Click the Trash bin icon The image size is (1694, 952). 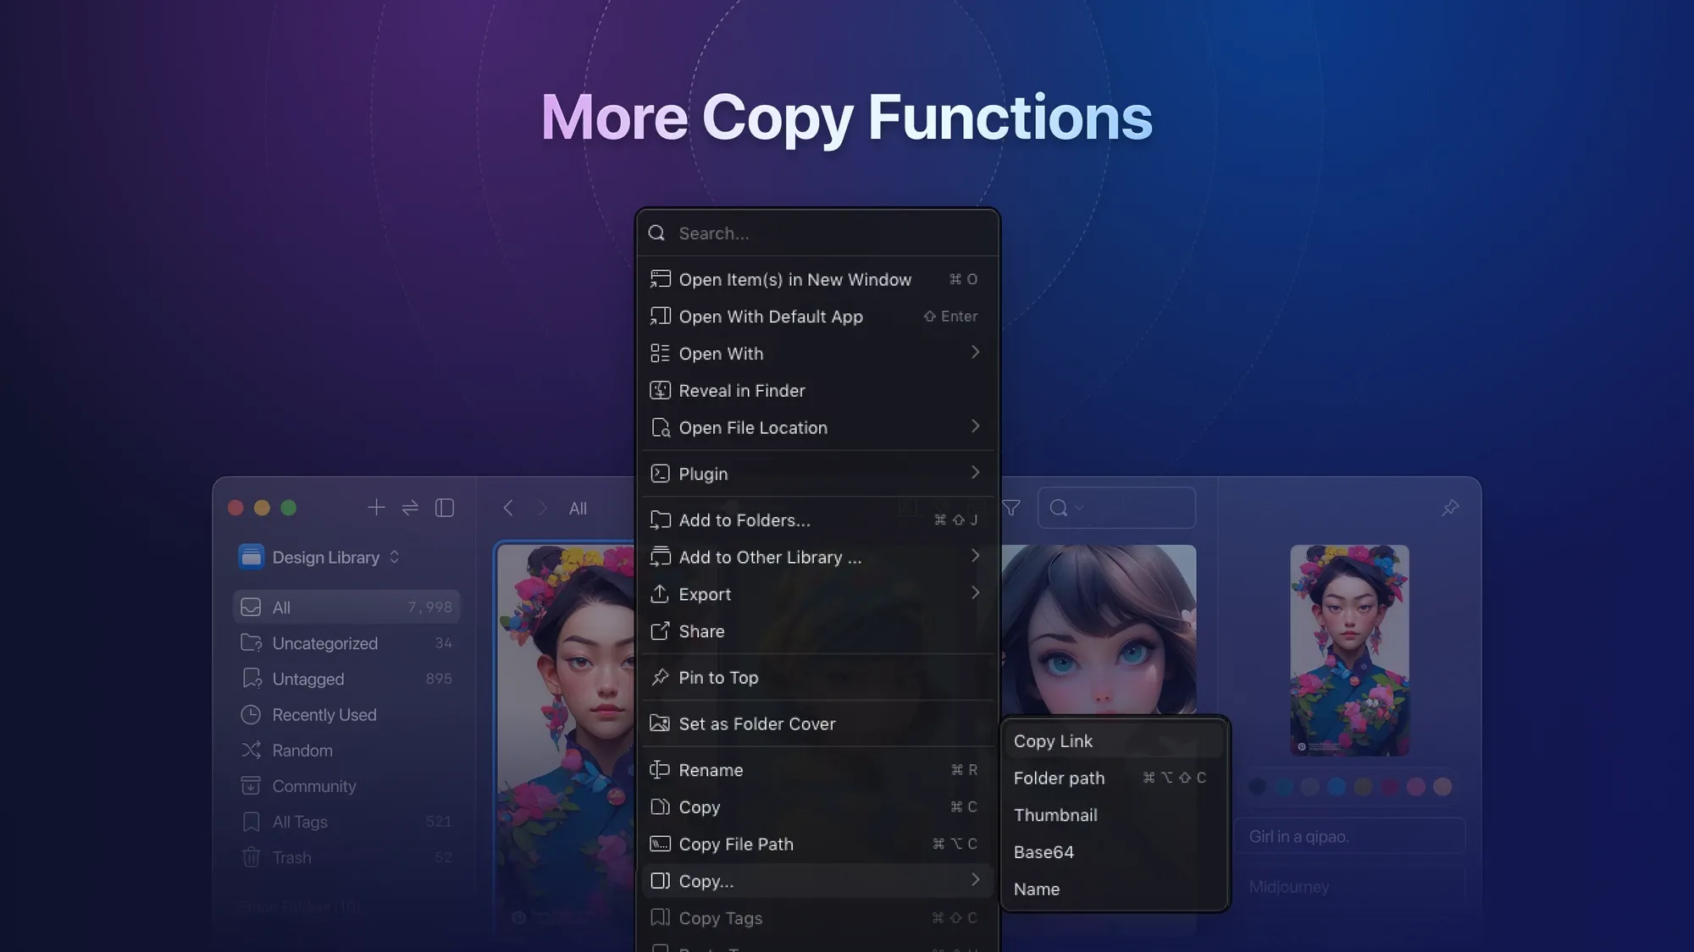(x=251, y=857)
